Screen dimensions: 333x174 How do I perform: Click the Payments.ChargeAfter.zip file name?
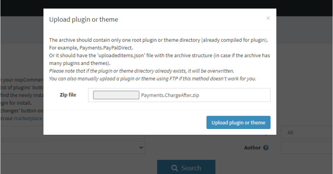coord(170,95)
